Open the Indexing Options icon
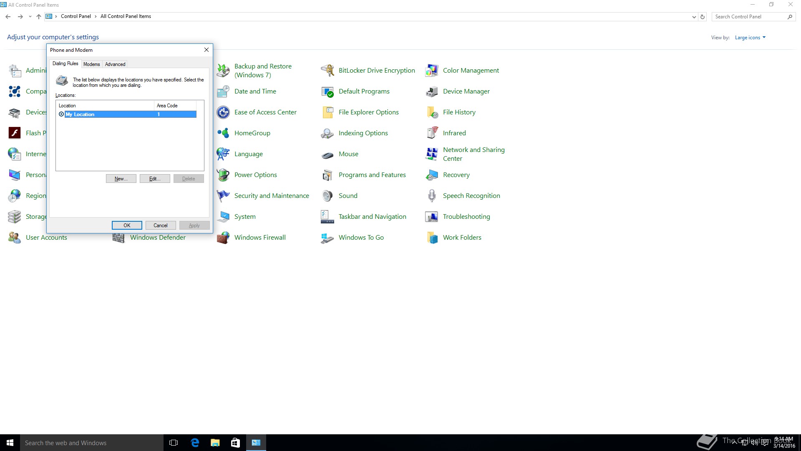Viewport: 801px width, 451px height. (327, 133)
